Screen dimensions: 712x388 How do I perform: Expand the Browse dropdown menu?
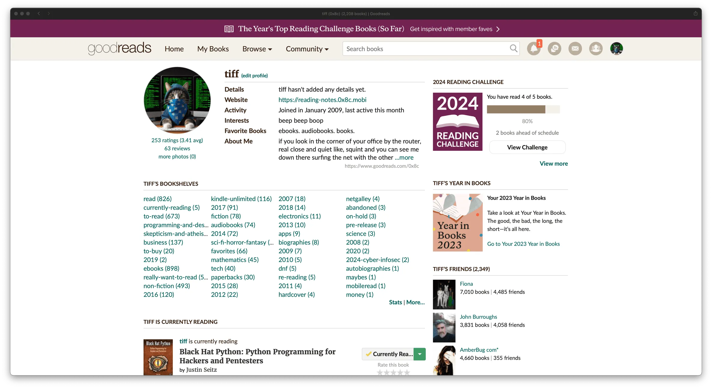(x=257, y=49)
